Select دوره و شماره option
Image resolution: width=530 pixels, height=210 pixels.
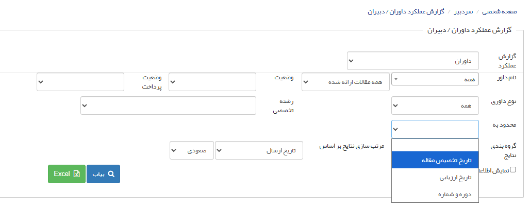click(435, 195)
